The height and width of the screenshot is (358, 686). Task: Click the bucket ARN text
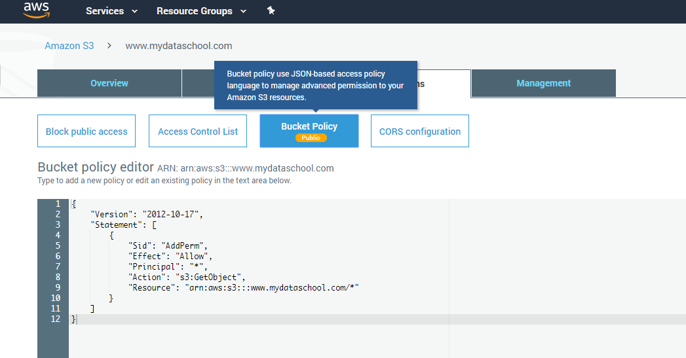click(x=246, y=168)
